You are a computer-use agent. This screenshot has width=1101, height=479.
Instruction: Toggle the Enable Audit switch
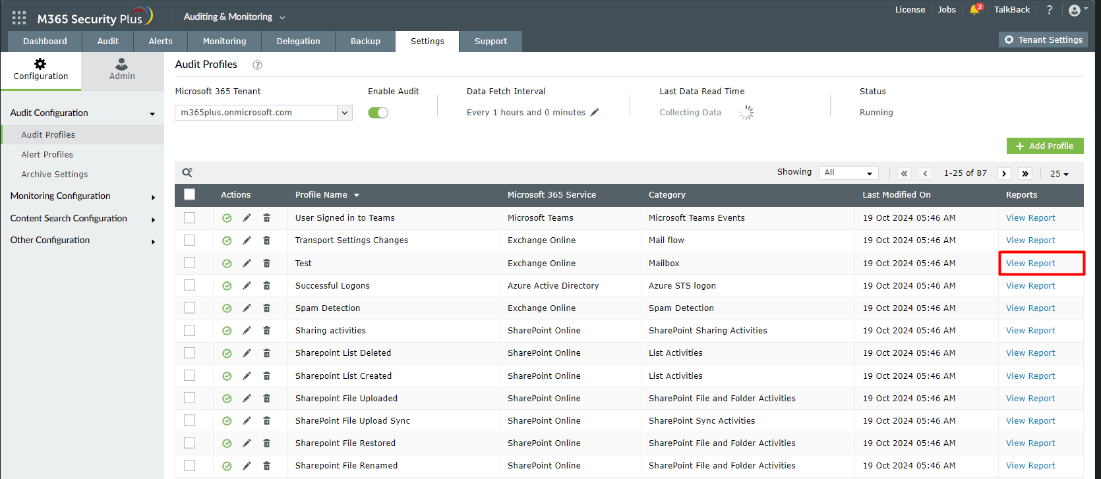tap(378, 113)
